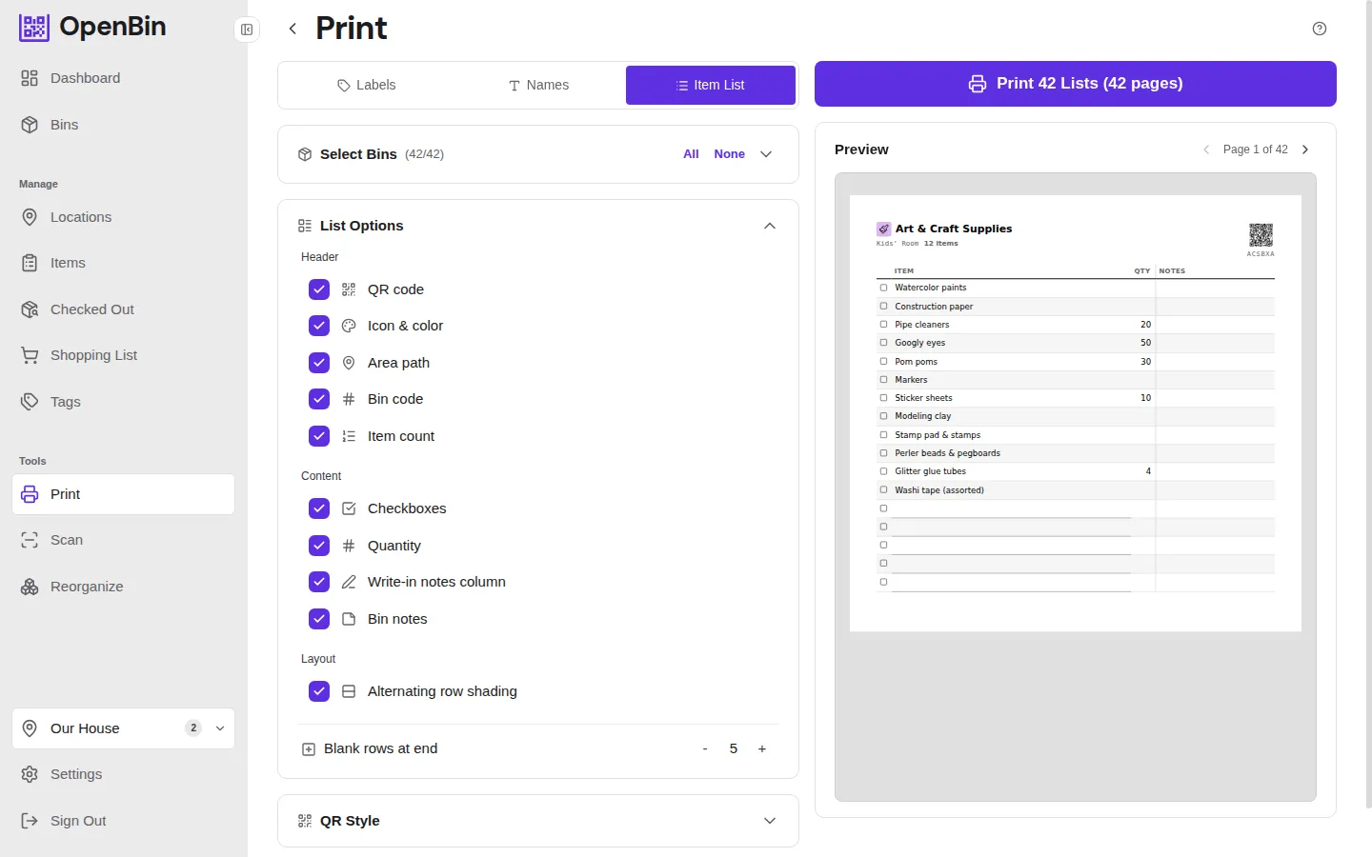Open Reorganize tool in the sidebar
The height and width of the screenshot is (857, 1372).
pyautogui.click(x=124, y=587)
